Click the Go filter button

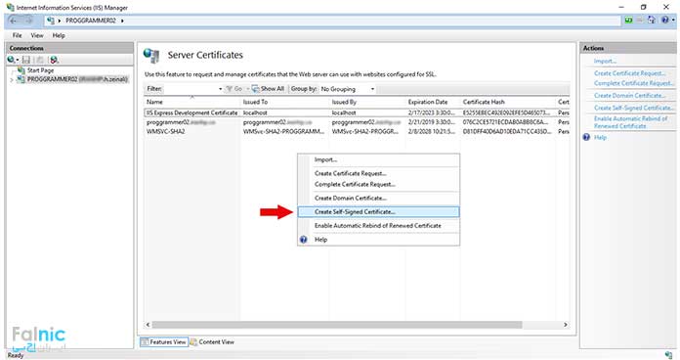234,89
